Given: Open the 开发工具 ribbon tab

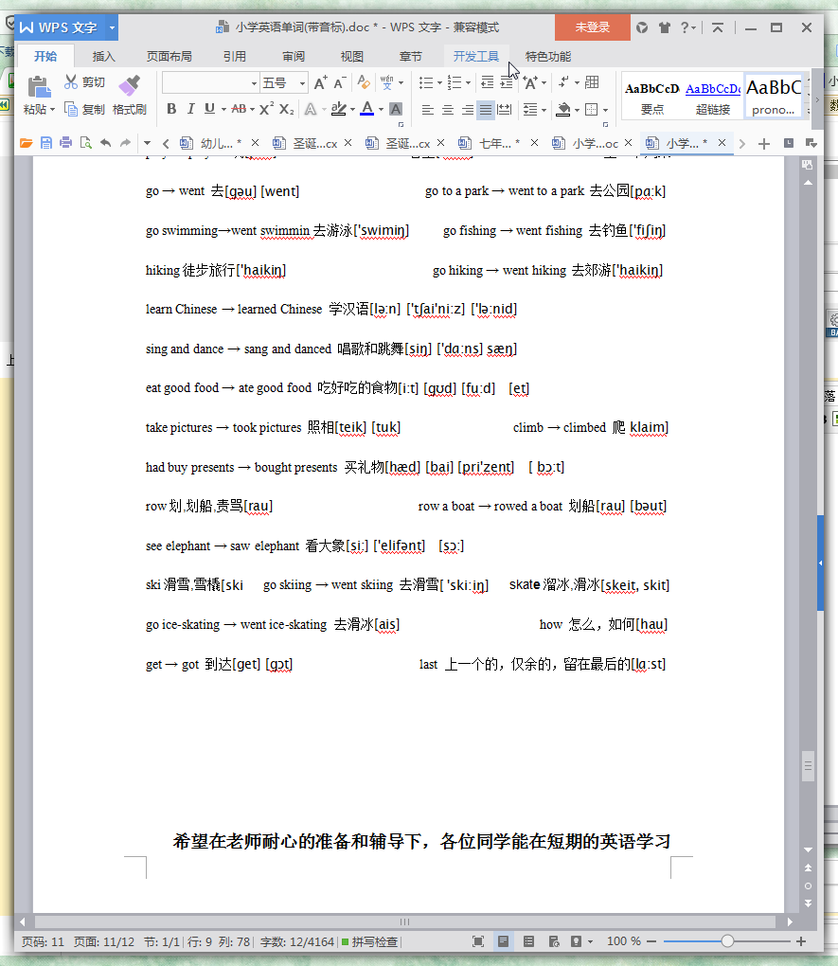Looking at the screenshot, I should point(475,56).
